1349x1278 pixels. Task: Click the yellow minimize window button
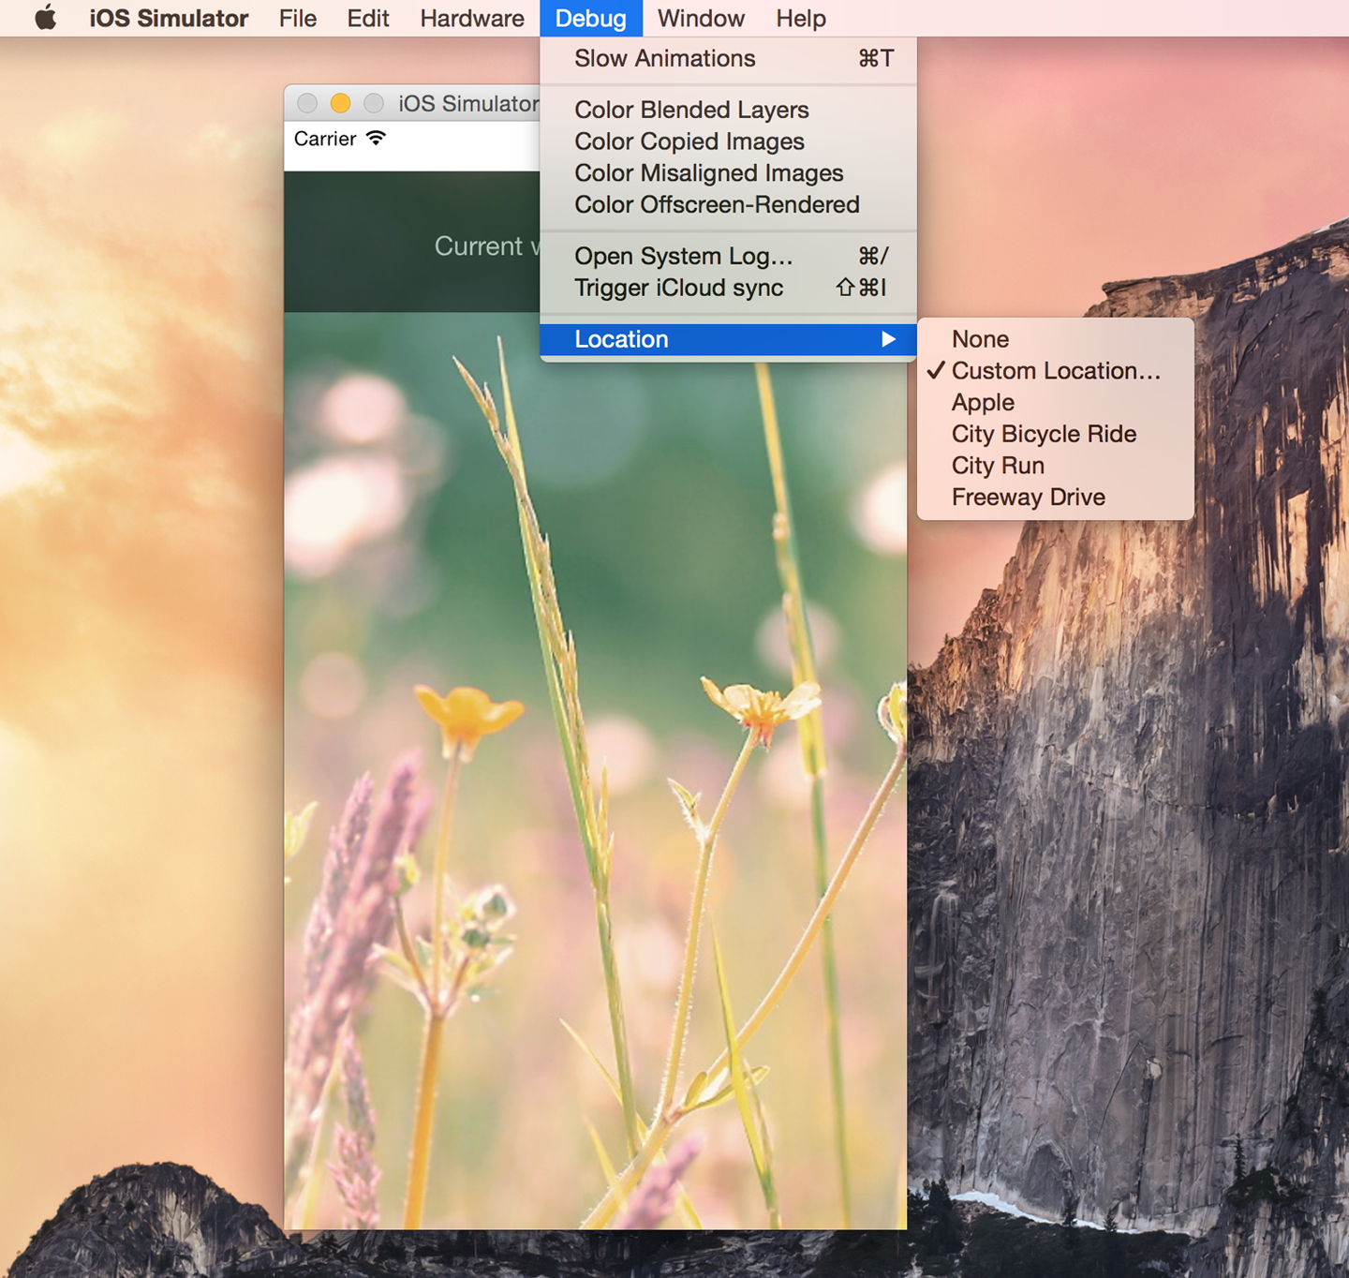tap(340, 103)
